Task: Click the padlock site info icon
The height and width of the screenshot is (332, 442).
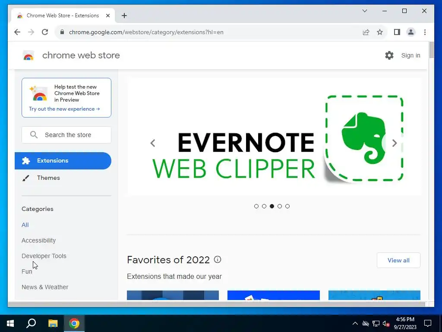Action: 62,32
